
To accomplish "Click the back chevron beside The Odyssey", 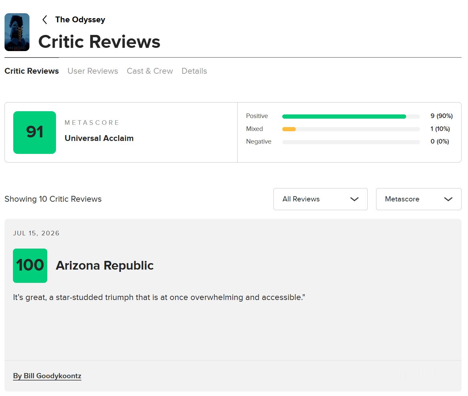I will (x=45, y=20).
